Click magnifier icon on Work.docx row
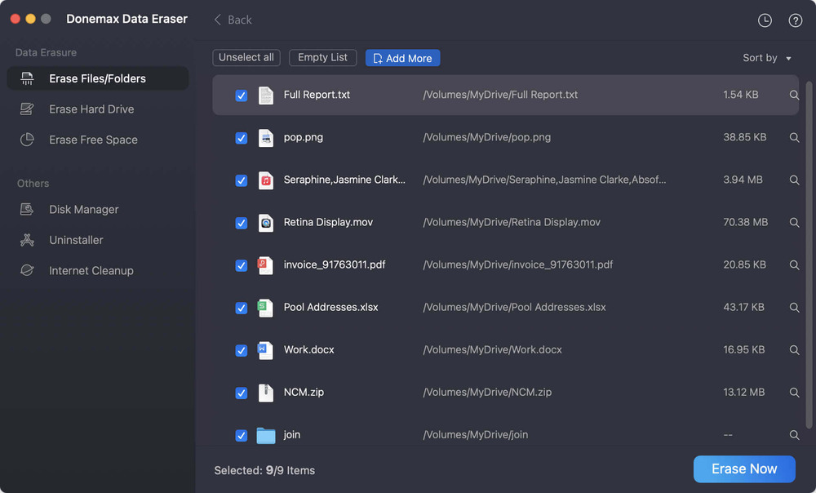816x493 pixels. coord(794,350)
